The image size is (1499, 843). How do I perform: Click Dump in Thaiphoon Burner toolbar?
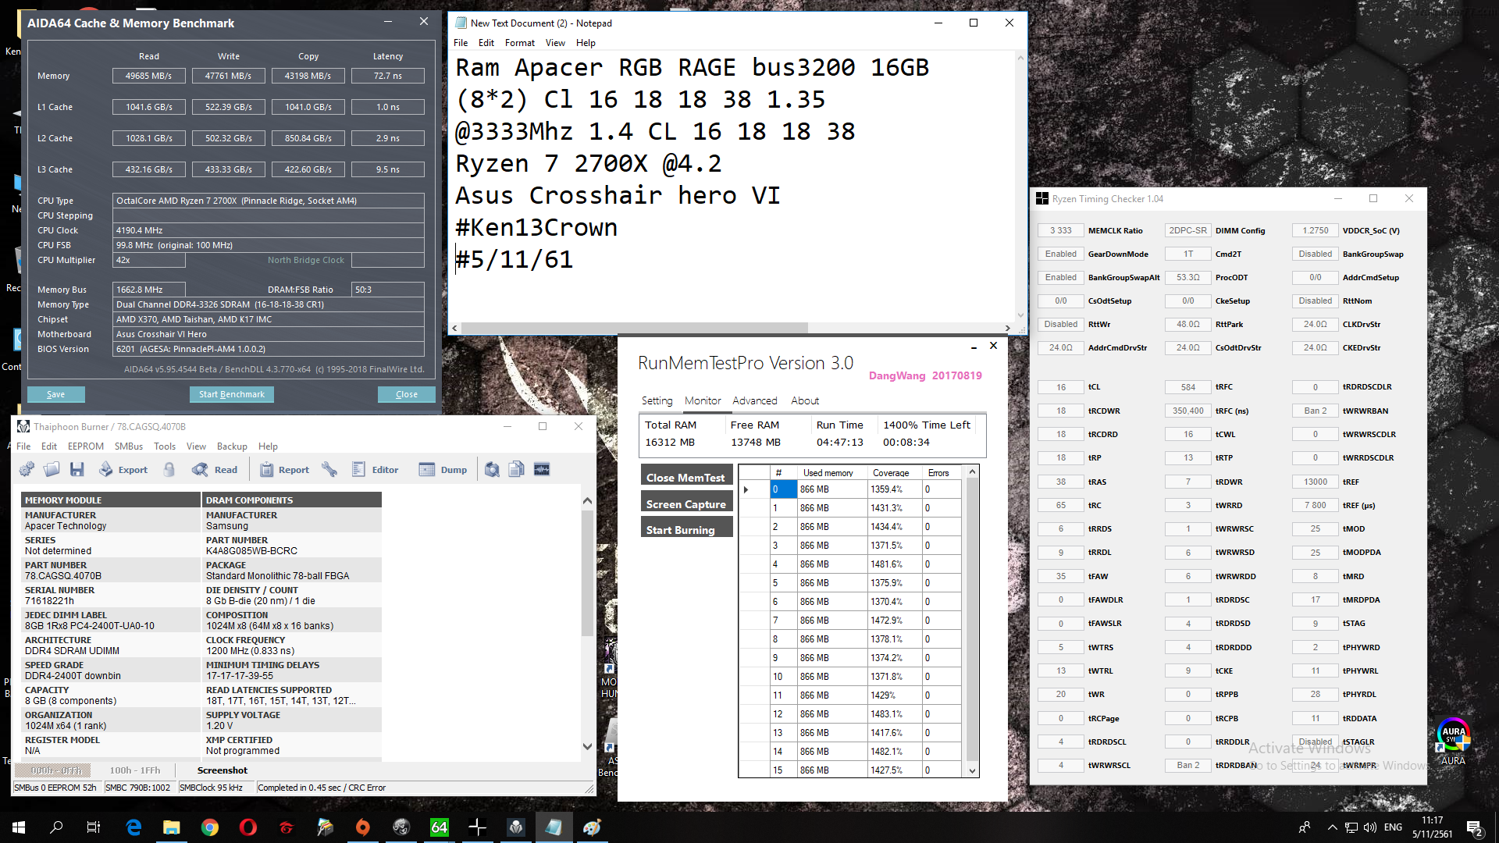pos(443,469)
